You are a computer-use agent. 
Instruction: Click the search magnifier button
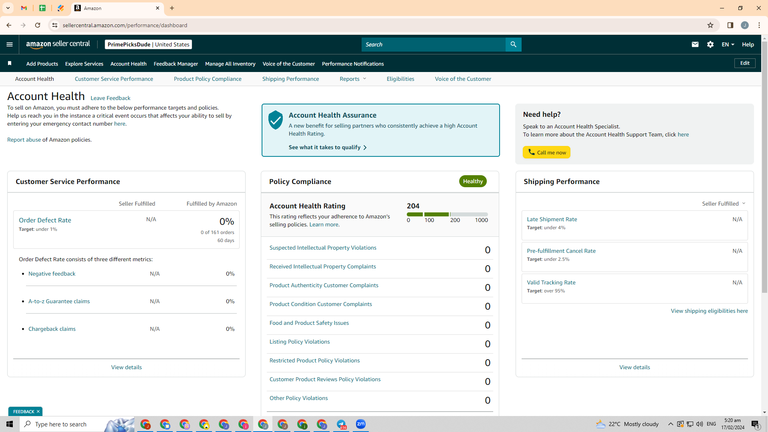[514, 44]
